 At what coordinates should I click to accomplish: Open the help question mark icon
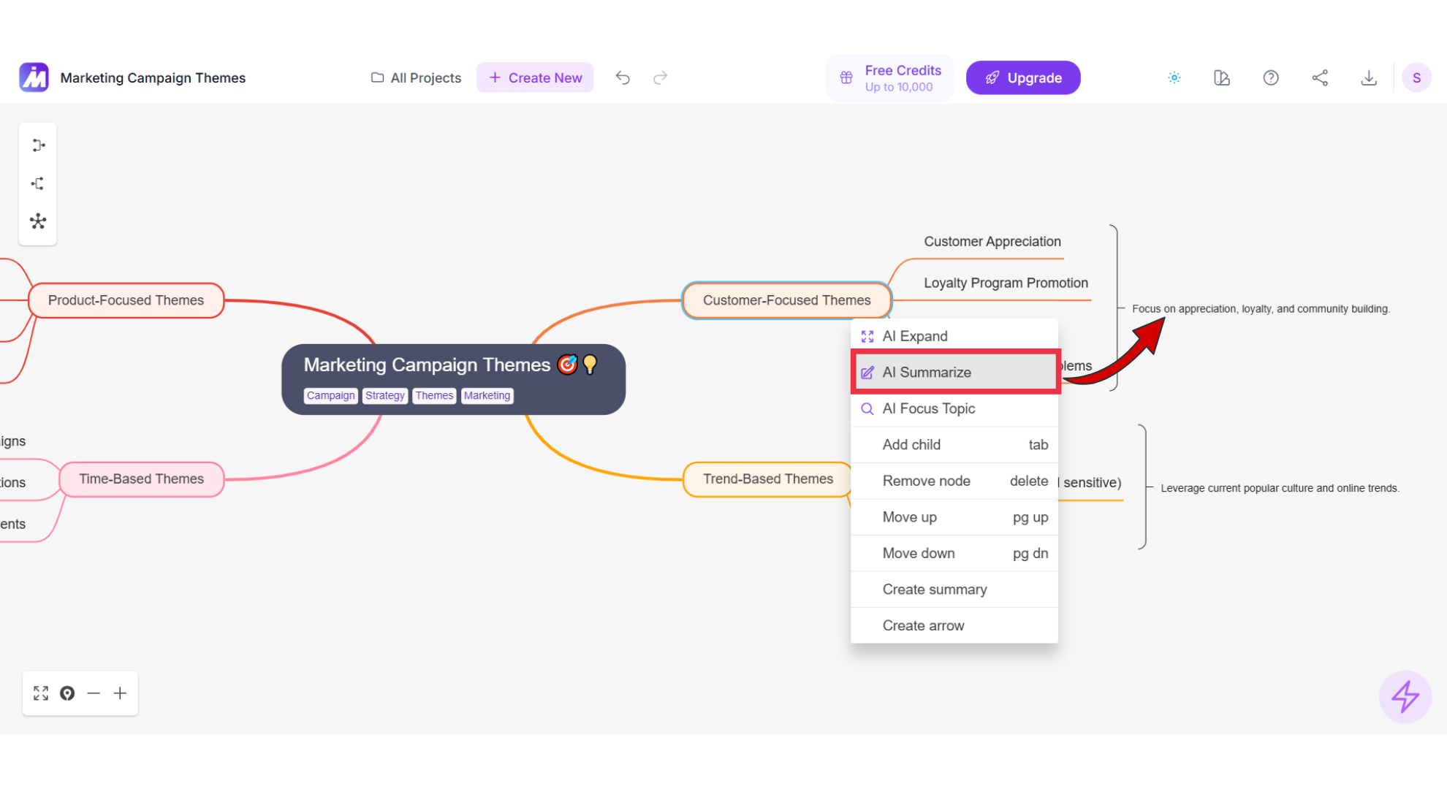tap(1271, 77)
